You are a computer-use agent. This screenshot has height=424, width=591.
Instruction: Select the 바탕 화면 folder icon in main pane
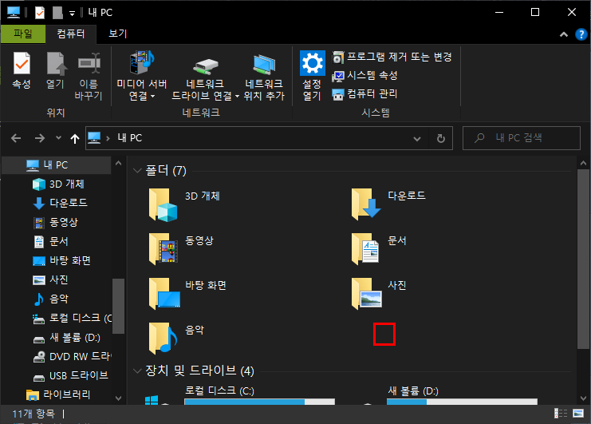click(164, 294)
